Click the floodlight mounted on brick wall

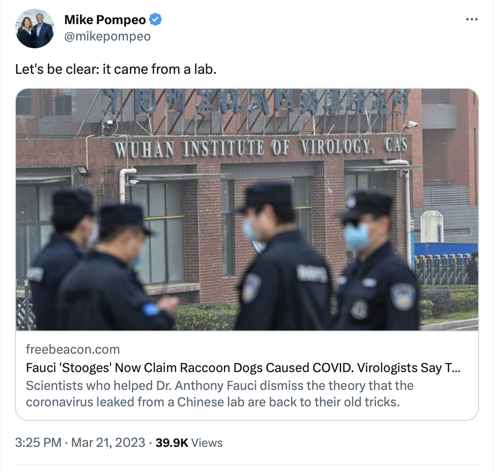[83, 170]
